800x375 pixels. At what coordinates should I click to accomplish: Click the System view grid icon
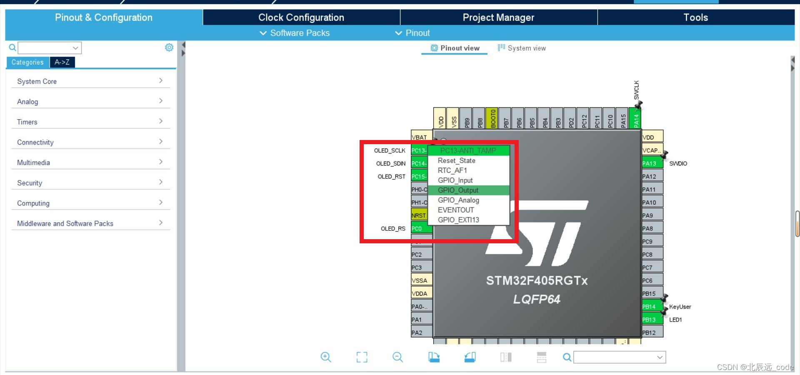(x=501, y=47)
